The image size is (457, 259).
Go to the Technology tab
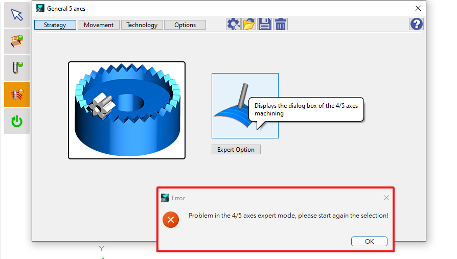tap(142, 25)
